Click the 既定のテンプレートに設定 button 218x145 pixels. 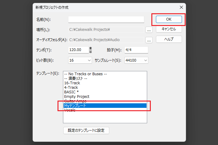click(86, 130)
